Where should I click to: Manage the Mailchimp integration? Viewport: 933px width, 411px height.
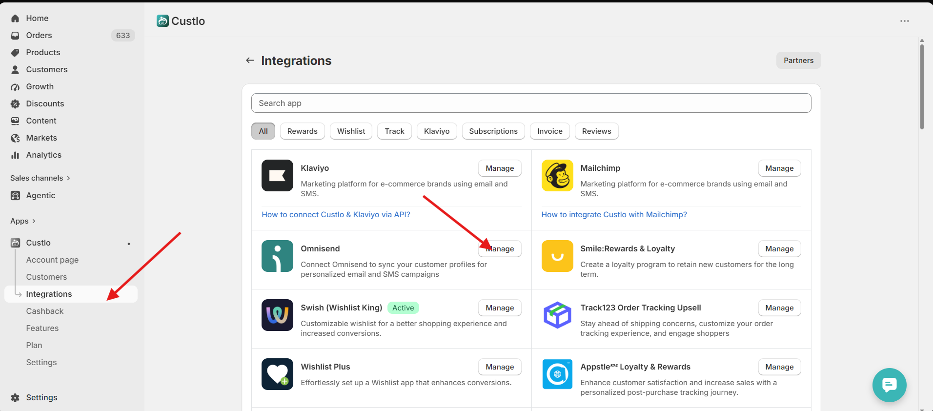point(780,168)
